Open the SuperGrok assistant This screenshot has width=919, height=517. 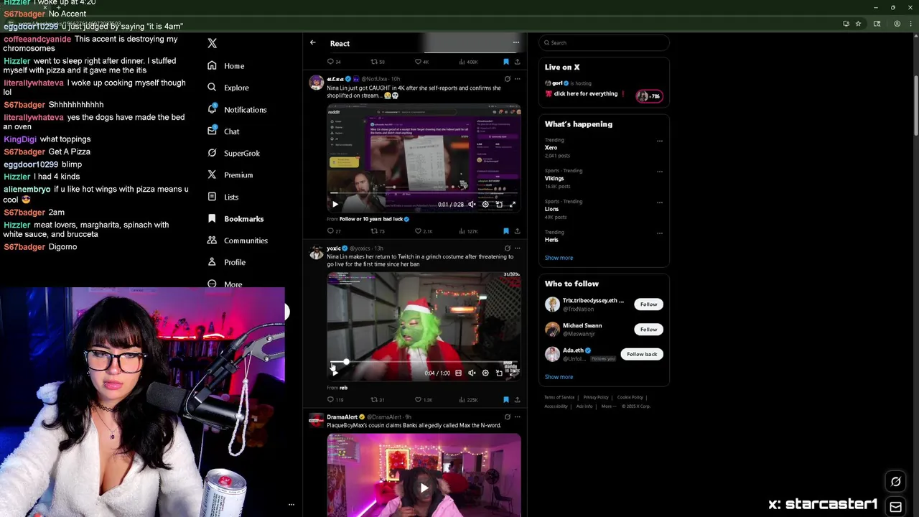click(233, 153)
